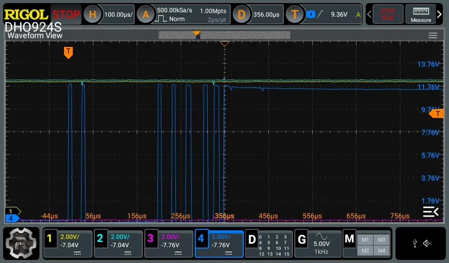Click channel 1 offset -7.04V value
The image size is (449, 263).
coord(69,245)
